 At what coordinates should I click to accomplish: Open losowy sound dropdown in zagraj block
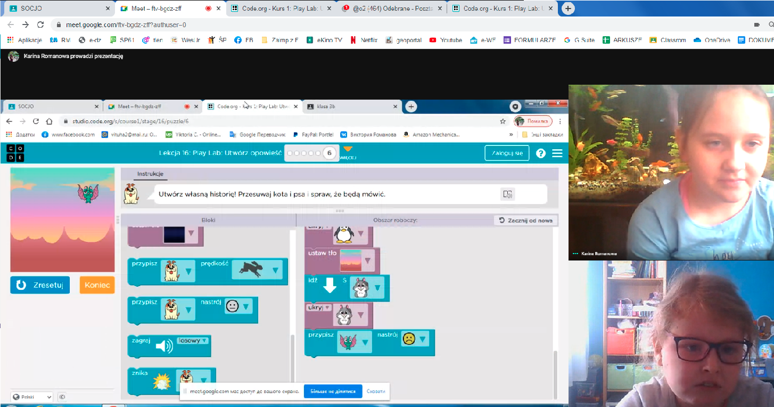pos(193,340)
